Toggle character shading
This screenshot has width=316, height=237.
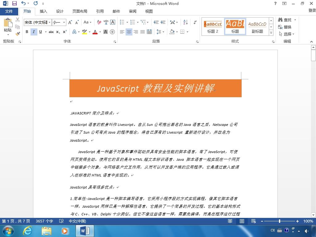pyautogui.click(x=106, y=32)
